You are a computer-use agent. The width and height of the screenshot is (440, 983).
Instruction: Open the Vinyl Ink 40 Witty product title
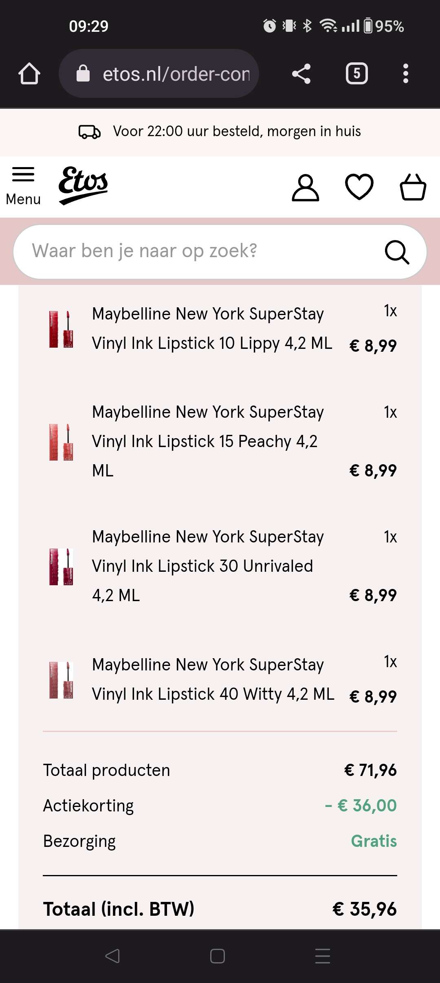(x=213, y=679)
